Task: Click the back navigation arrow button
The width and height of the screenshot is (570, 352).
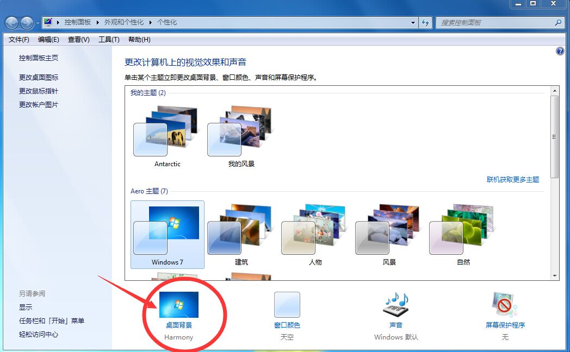Action: click(11, 23)
